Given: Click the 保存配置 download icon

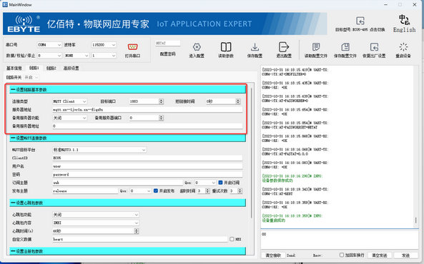Looking at the screenshot, I should coord(255,47).
